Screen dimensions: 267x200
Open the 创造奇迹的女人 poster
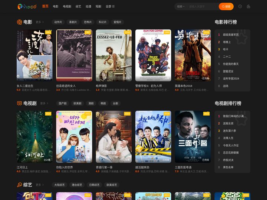(74, 55)
